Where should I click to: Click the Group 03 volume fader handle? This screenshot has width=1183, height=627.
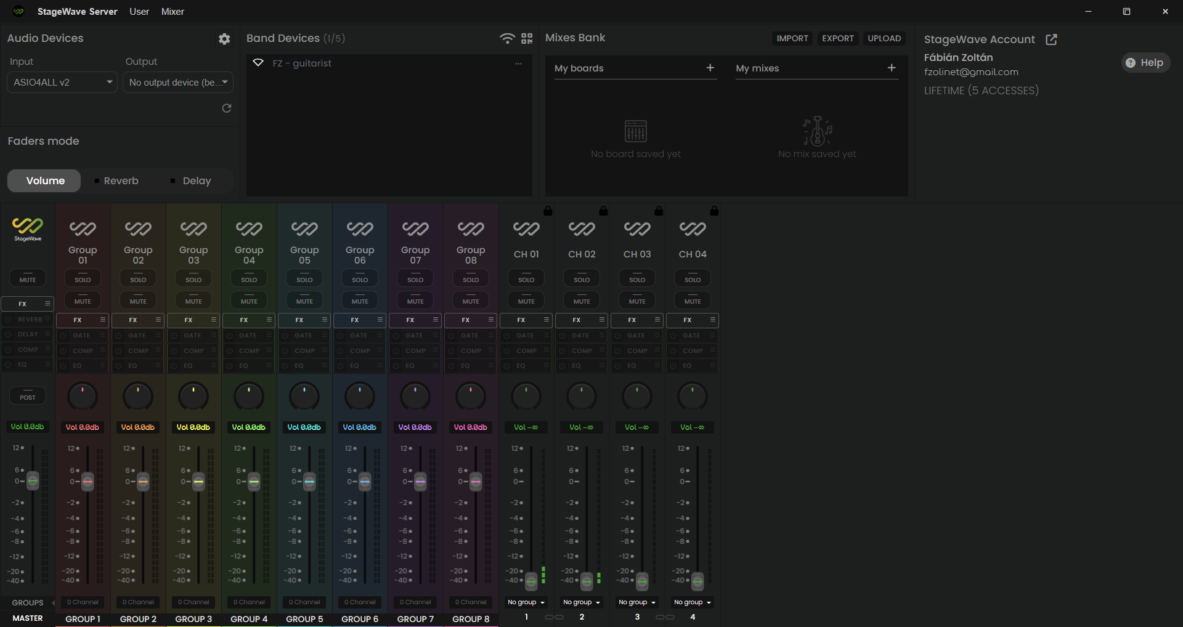[x=198, y=481]
